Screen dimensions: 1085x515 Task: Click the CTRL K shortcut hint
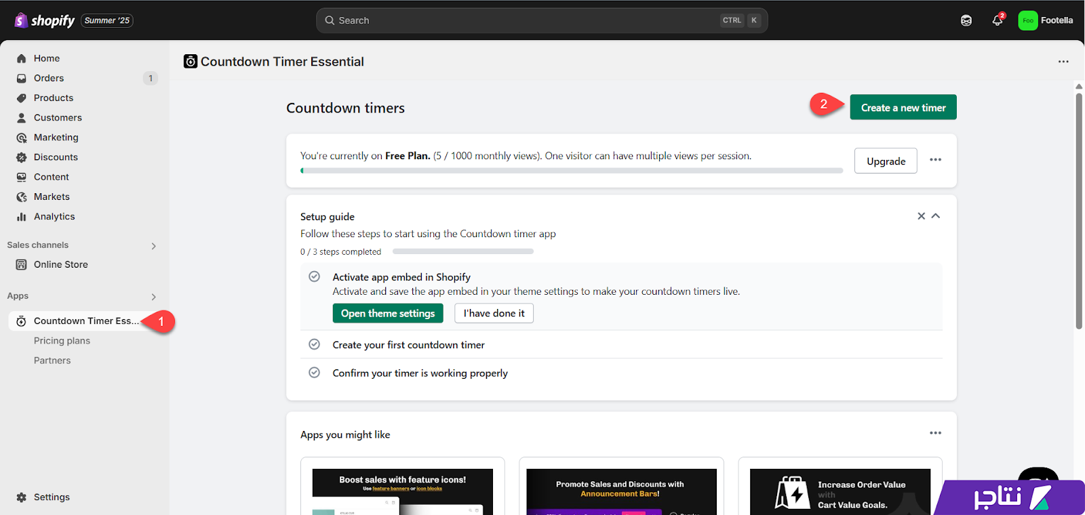[x=741, y=20]
